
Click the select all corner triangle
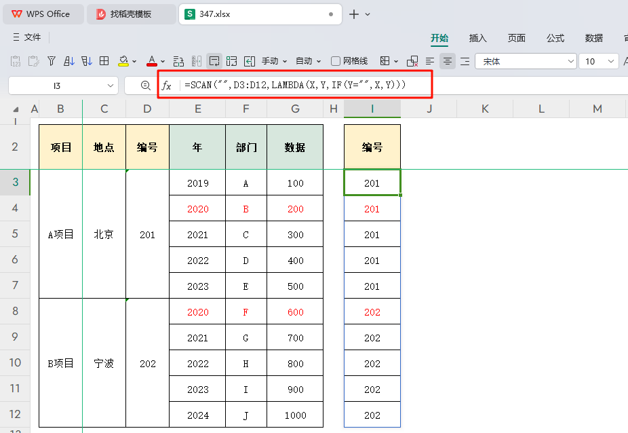coord(16,109)
